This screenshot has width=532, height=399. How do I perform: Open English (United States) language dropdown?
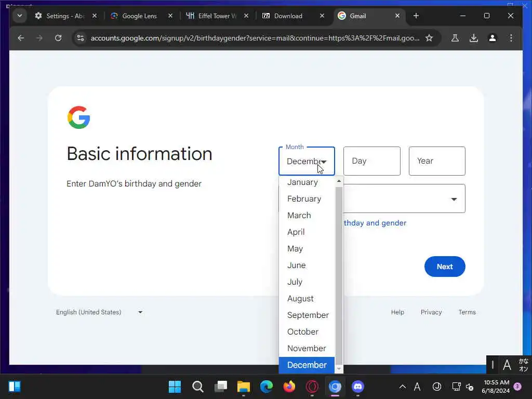tap(99, 312)
